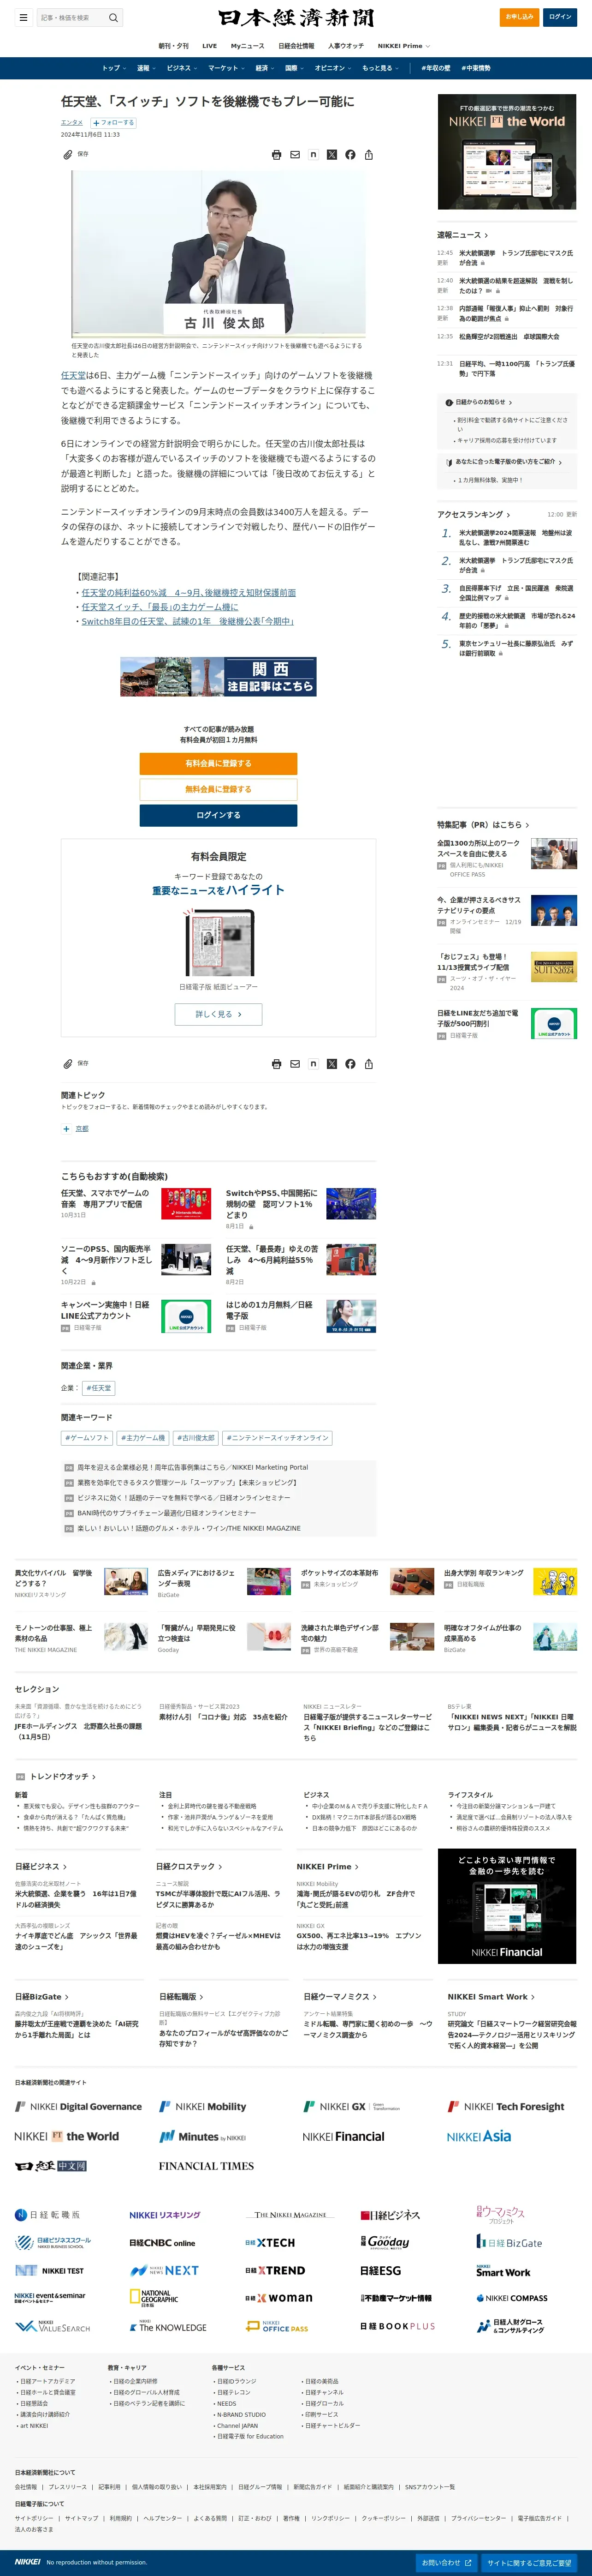Click the envelope icon above 関連トピック
Screen dimensions: 592x2576
295,1064
